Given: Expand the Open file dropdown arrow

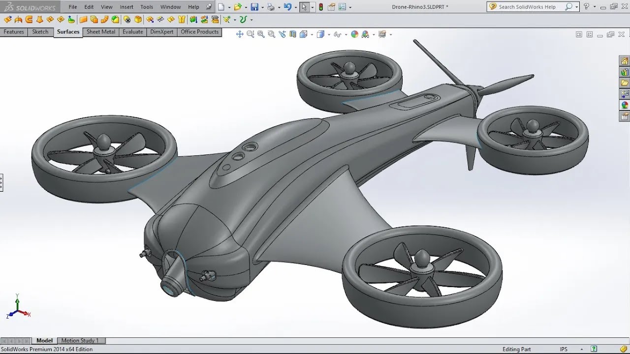Looking at the screenshot, I should pos(246,7).
